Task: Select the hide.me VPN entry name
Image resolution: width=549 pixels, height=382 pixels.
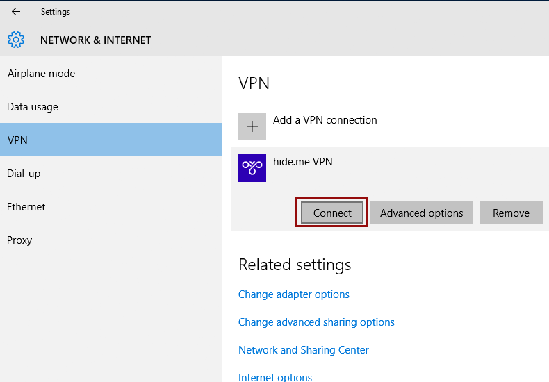Action: 302,162
